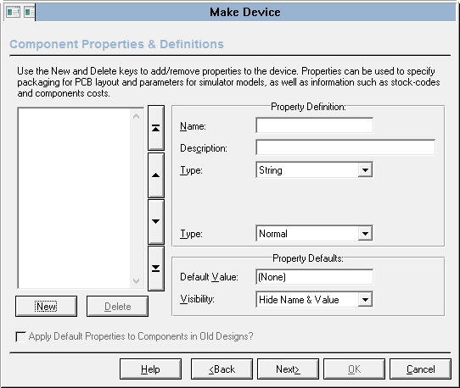Move property to bottom of list
Viewport: 460px width, 388px height.
click(x=156, y=269)
